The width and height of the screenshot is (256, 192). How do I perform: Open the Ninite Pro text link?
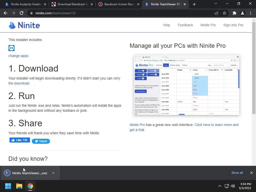click(x=137, y=125)
